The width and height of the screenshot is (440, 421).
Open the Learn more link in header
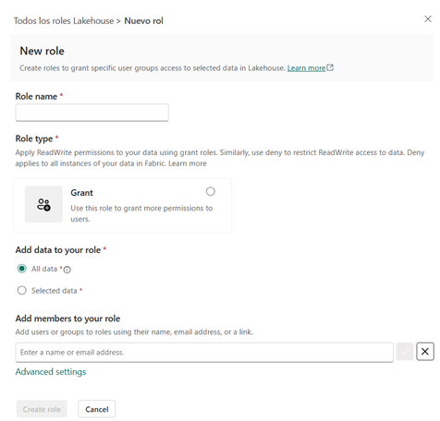coord(306,68)
